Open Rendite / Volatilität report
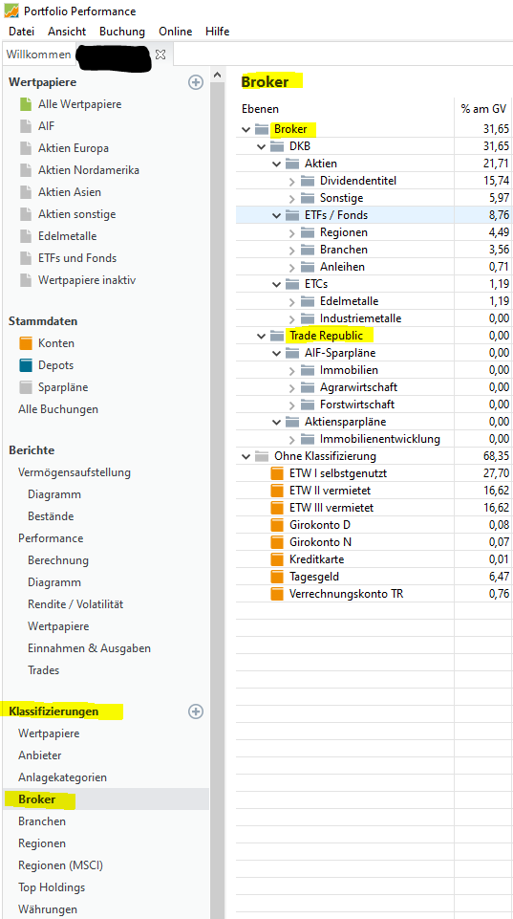This screenshot has height=919, width=513. pos(75,604)
